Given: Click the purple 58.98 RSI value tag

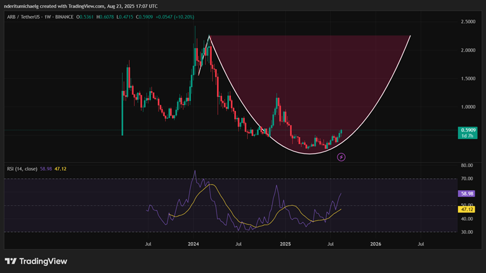Looking at the screenshot, I should coord(467,194).
